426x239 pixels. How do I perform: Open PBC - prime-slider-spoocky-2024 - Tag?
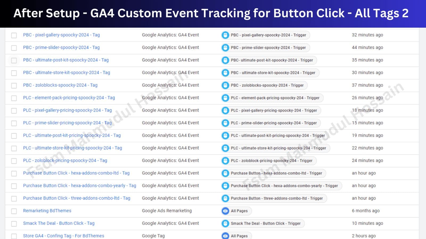(x=61, y=48)
